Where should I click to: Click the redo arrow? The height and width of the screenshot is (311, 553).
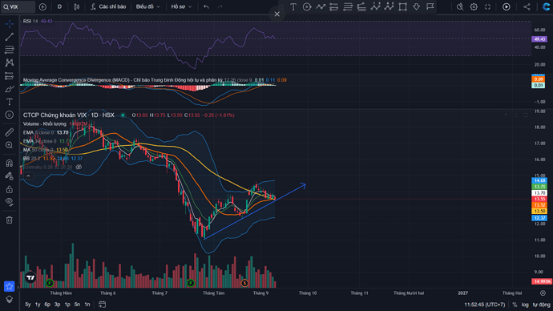(220, 6)
